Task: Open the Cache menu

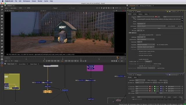Action: pos(46,1)
